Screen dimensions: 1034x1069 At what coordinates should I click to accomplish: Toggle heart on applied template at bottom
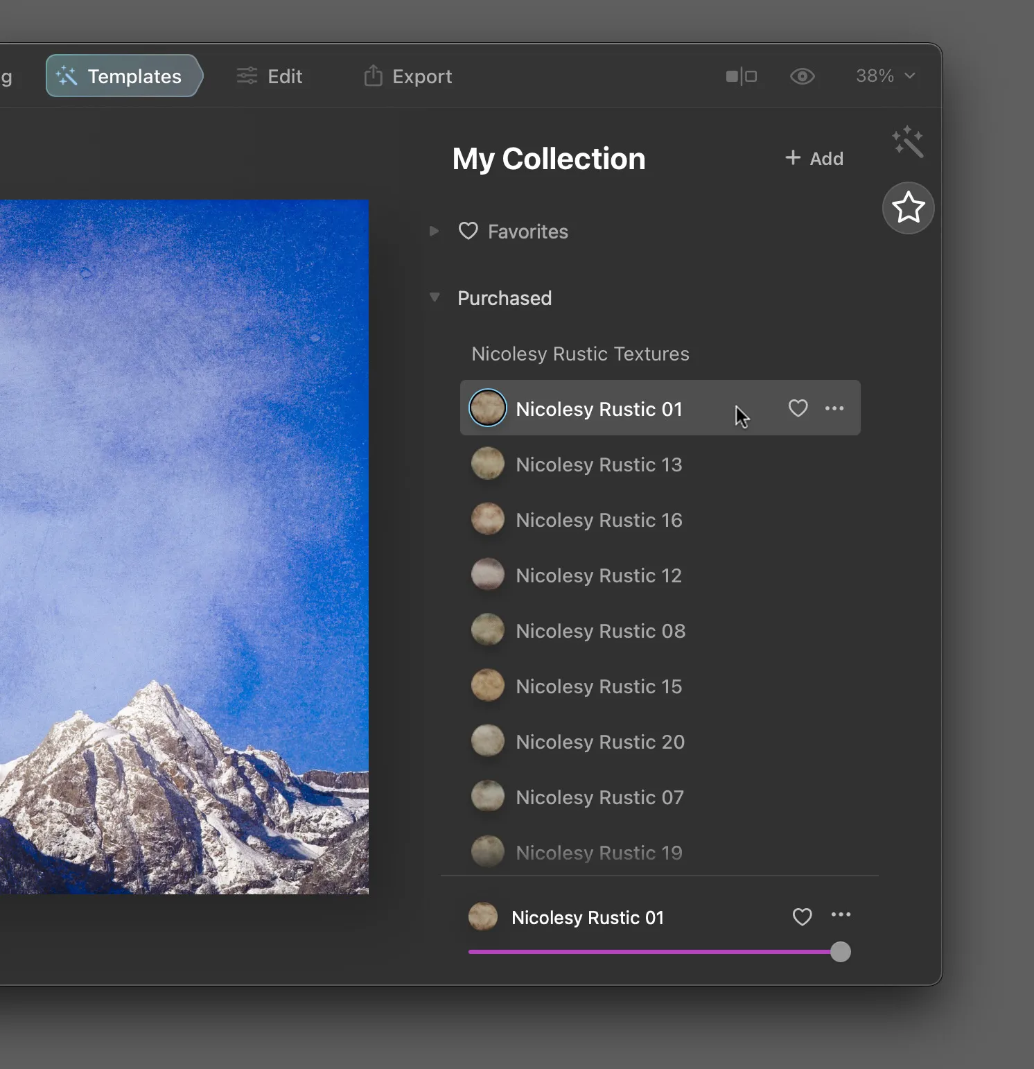click(x=802, y=917)
